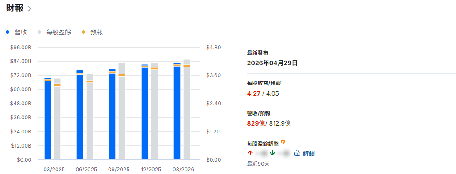The width and height of the screenshot is (456, 174).
Task: Click the red revenue value 829億
Action: tap(256, 123)
